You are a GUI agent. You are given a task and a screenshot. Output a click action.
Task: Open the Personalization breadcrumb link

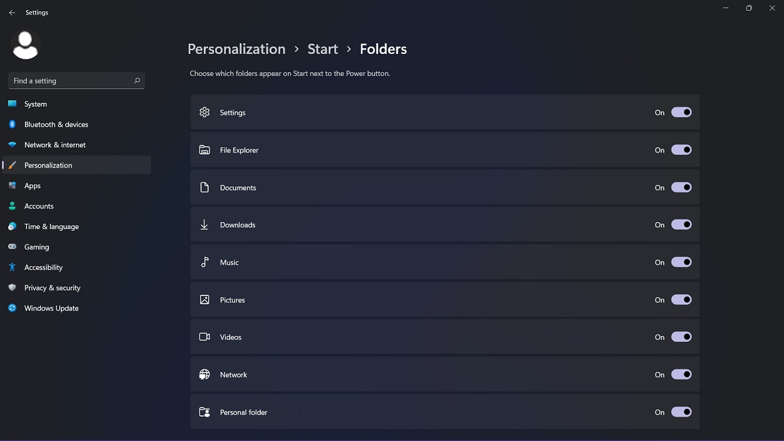pyautogui.click(x=236, y=49)
